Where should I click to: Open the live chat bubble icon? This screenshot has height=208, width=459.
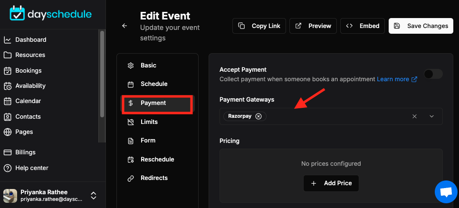coord(446,192)
